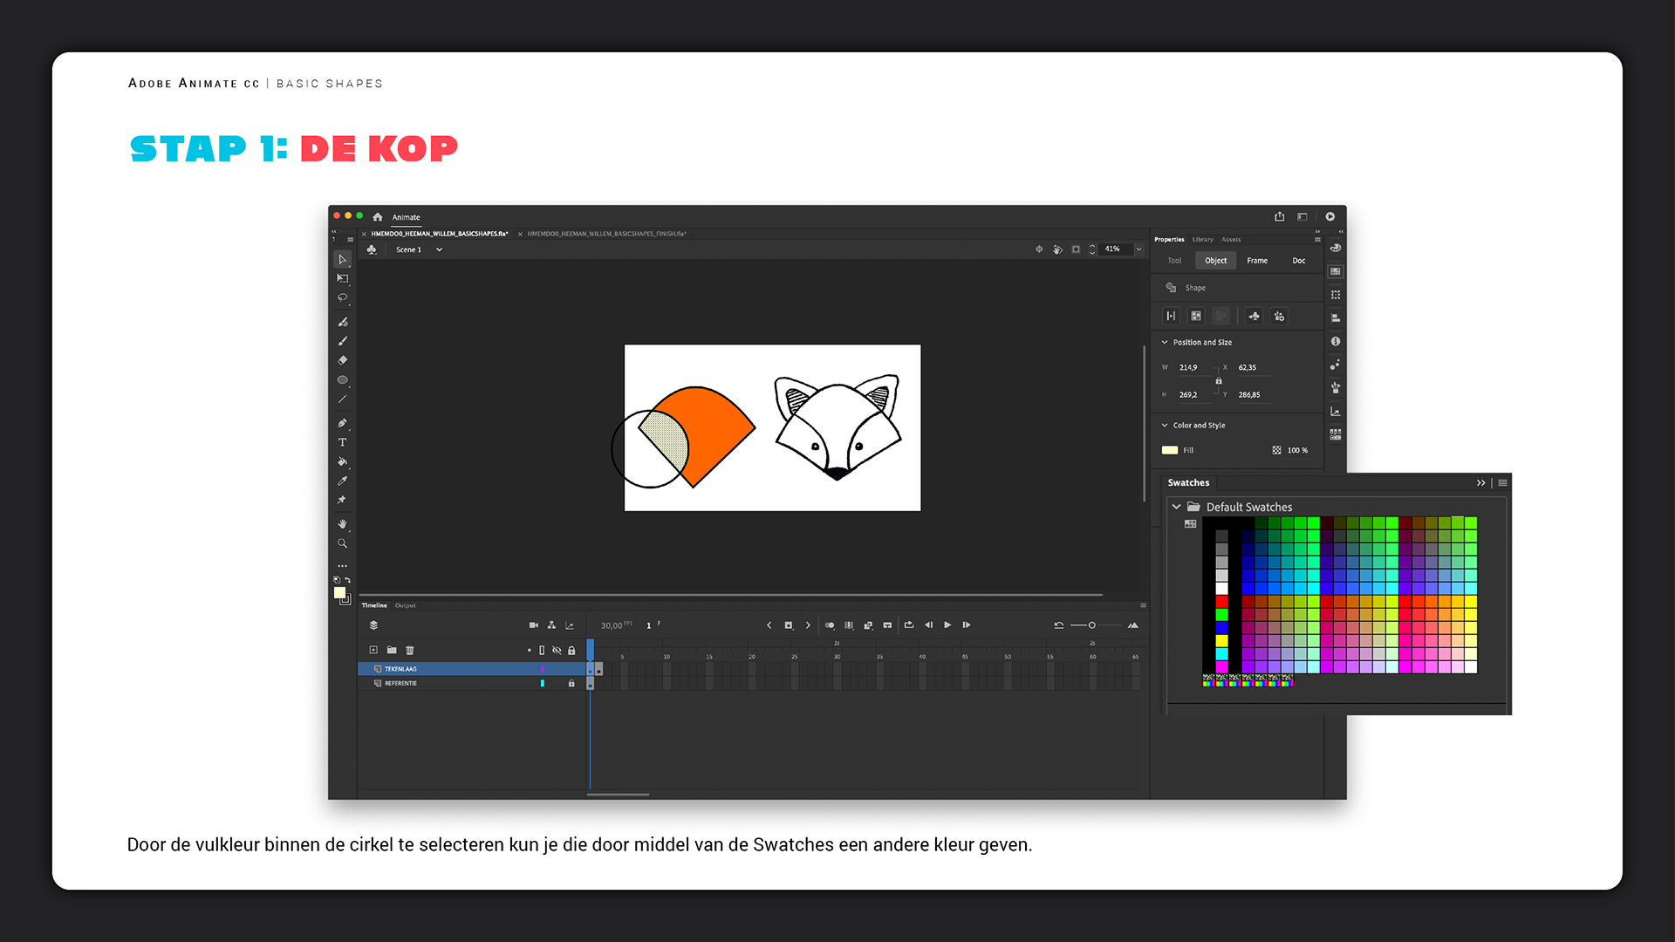Toggle lock on REFERENTIE layer
Viewport: 1675px width, 942px height.
571,684
